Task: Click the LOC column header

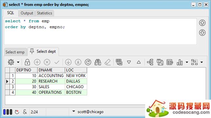Action: (x=76, y=70)
